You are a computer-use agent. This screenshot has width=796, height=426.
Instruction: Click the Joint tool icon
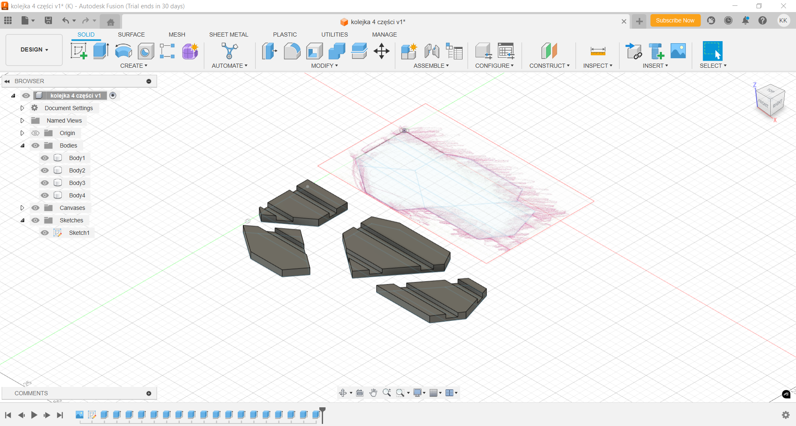432,51
